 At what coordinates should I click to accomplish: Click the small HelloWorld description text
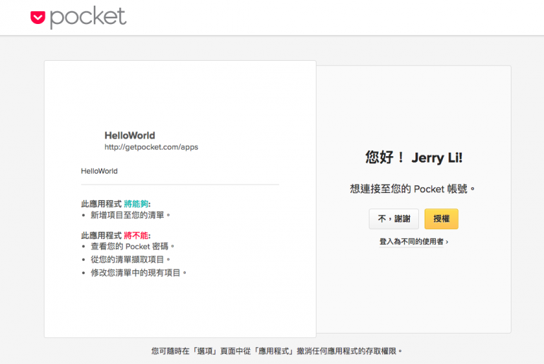[99, 171]
